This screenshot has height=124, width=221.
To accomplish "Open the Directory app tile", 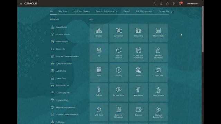I will [99, 33].
